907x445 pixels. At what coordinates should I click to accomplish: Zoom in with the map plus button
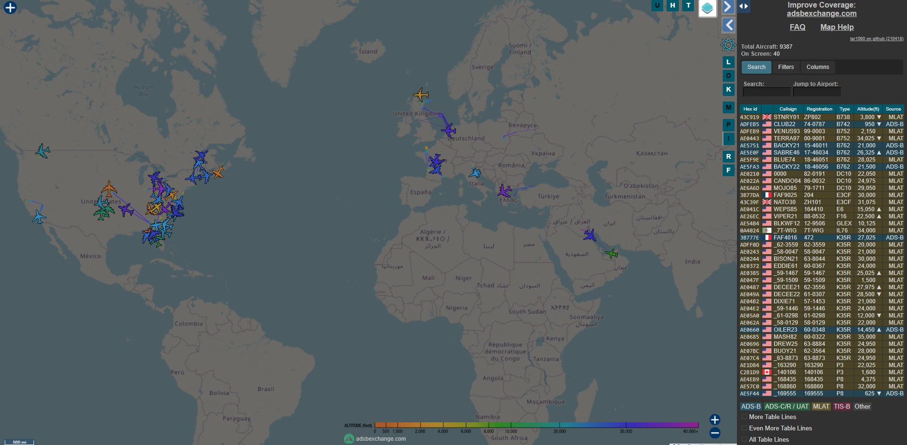[715, 419]
